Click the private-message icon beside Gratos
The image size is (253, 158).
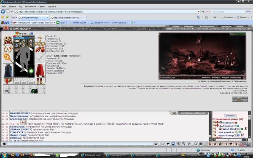[x=215, y=122]
